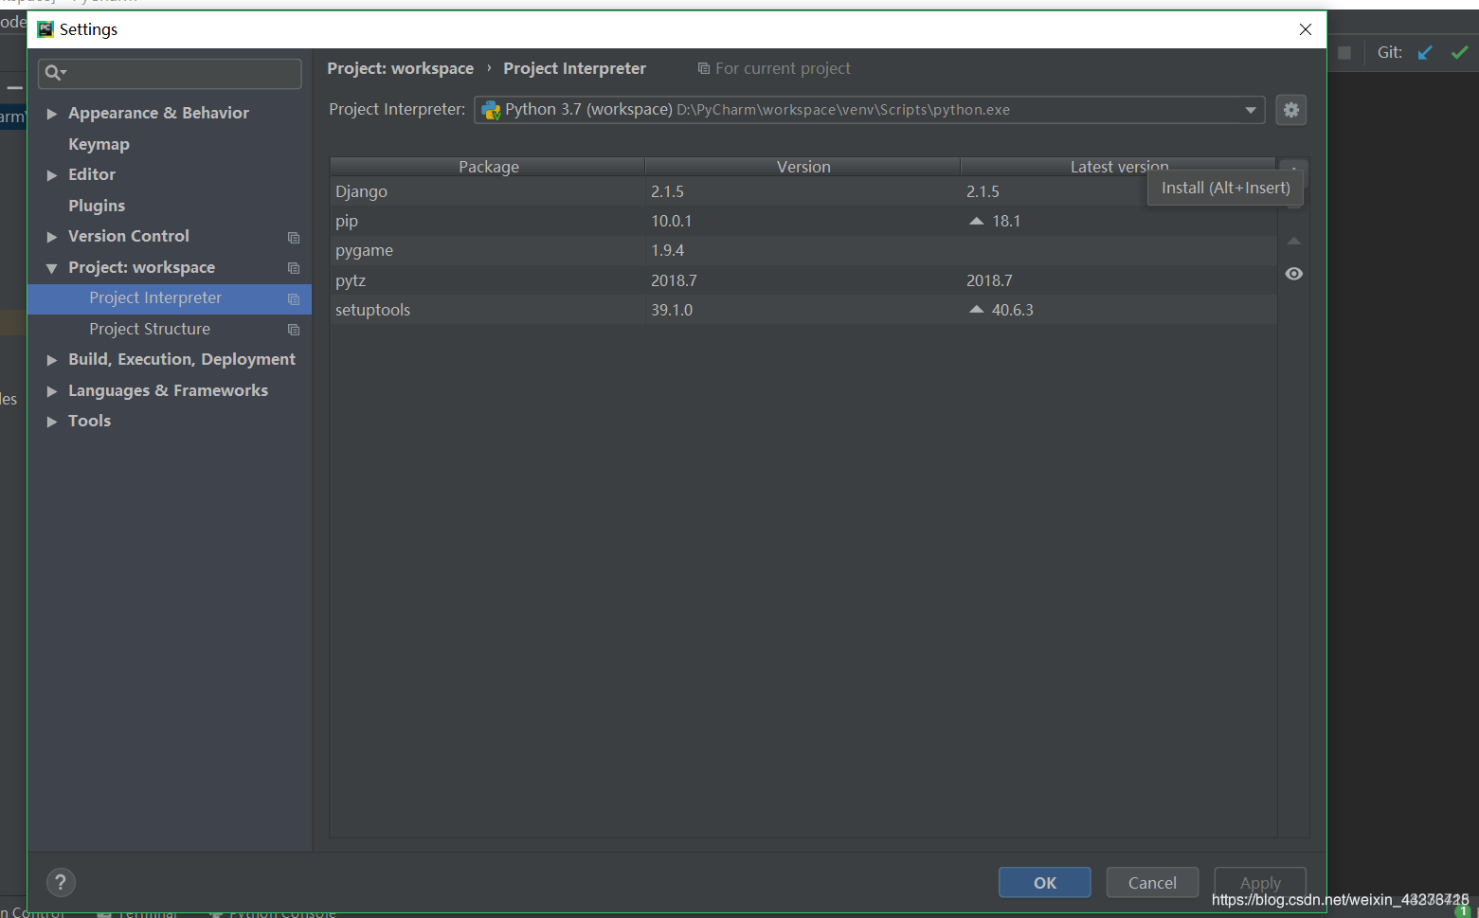Screen dimensions: 1479x918
Task: Open Python Console tab in PyCharm bottom bar
Action: pos(273,912)
